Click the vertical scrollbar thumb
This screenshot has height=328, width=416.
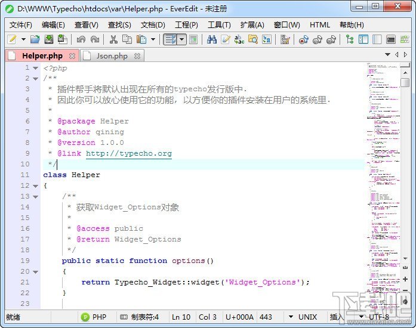[405, 82]
